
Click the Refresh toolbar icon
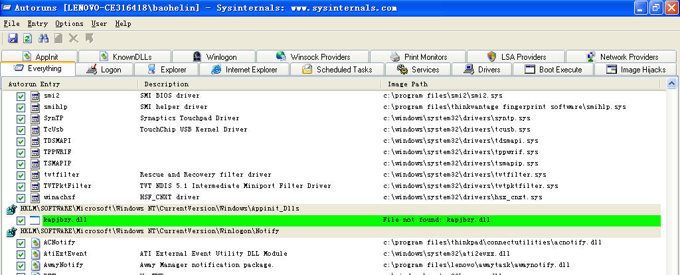click(27, 38)
